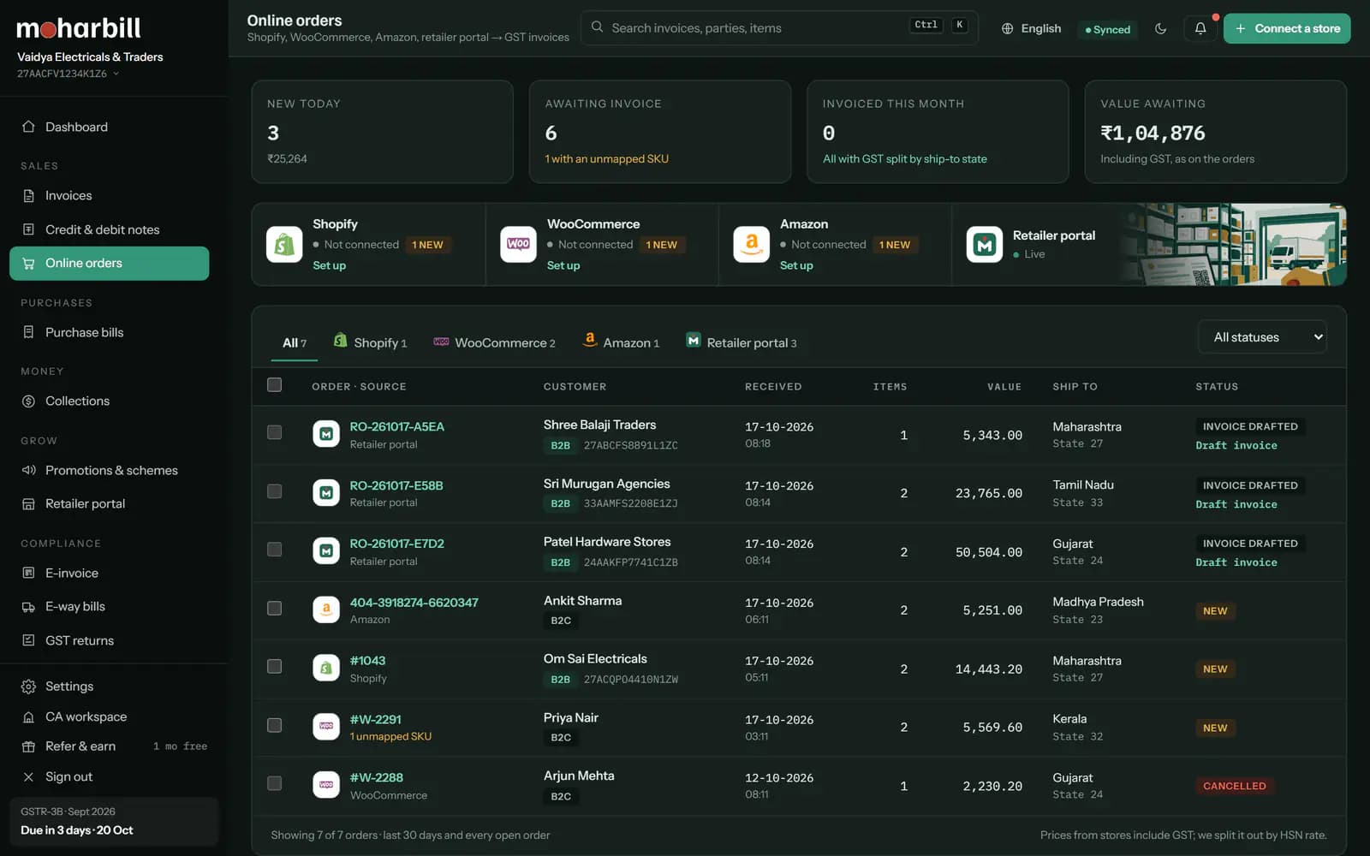Open Purchase bills in sidebar
Image resolution: width=1370 pixels, height=856 pixels.
110,332
